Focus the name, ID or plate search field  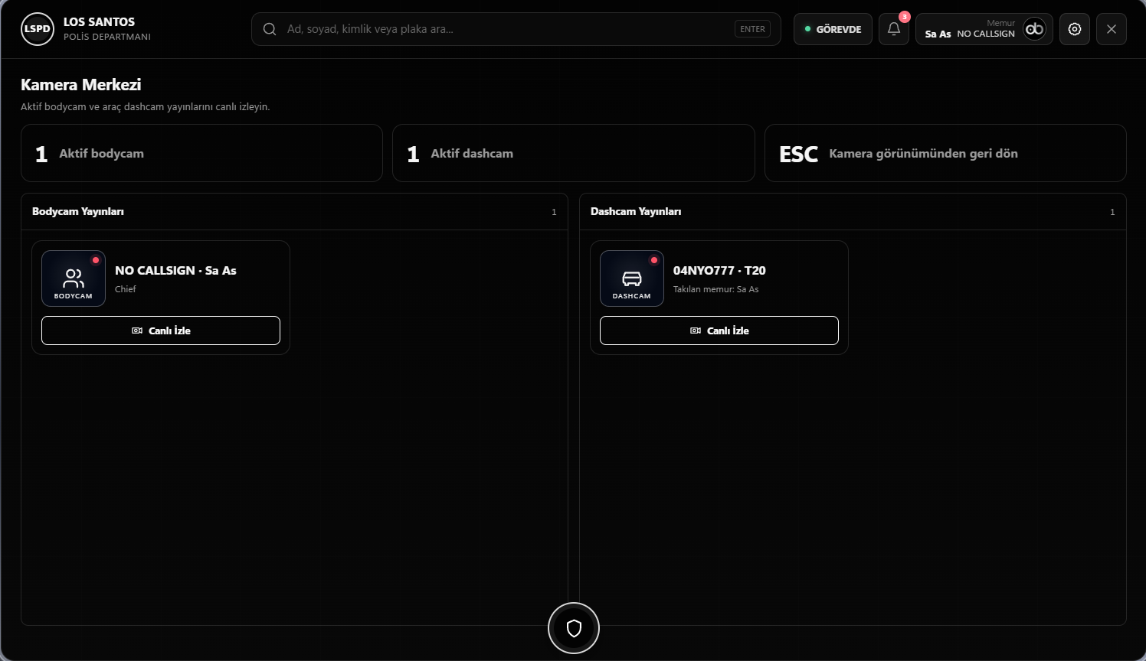click(516, 29)
